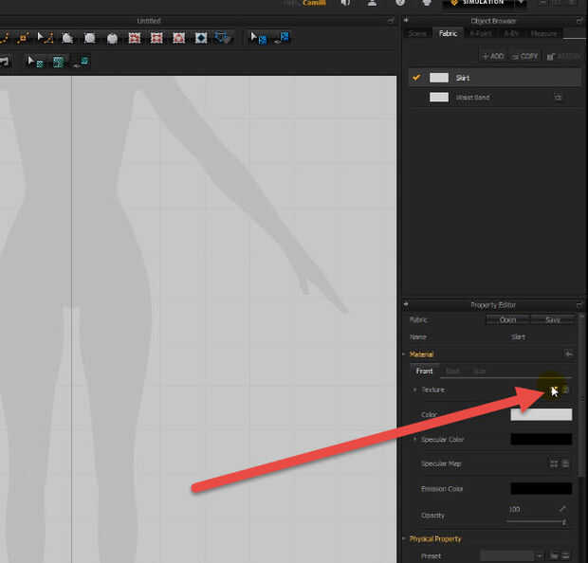Click the Material reset arrow icon
The width and height of the screenshot is (588, 563).
pos(568,354)
